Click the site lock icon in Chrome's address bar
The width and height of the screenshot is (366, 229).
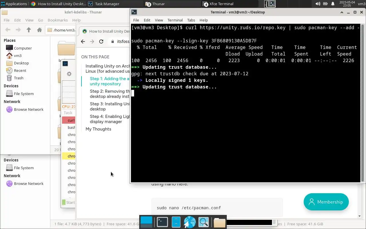[113, 42]
